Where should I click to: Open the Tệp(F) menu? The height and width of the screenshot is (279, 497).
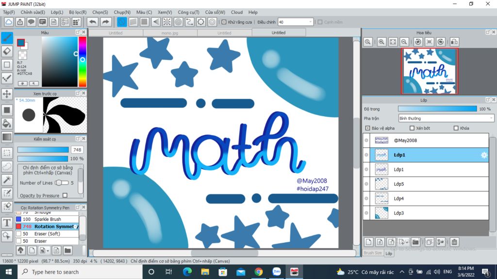9,12
